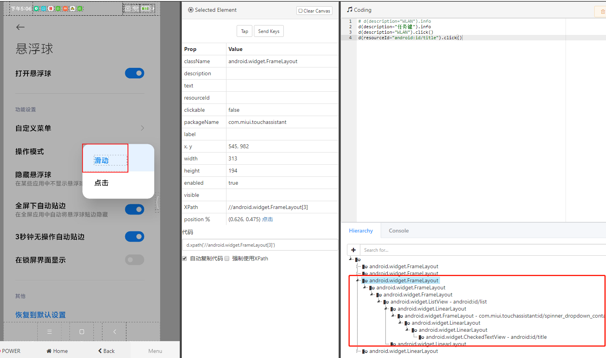Click the gear icon next to Selected Element
The image size is (606, 358).
[x=190, y=10]
